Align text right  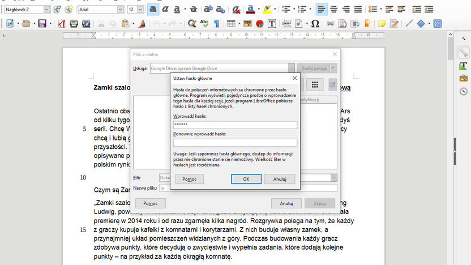click(346, 10)
